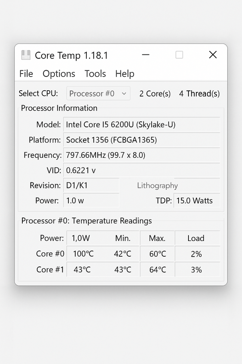Click the Revision D1/K1 field
242x364 pixels.
(91, 186)
